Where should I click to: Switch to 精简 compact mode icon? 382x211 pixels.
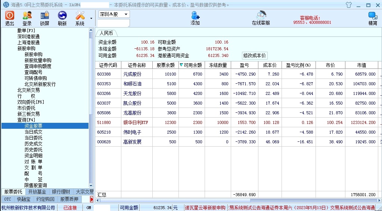(x=372, y=18)
